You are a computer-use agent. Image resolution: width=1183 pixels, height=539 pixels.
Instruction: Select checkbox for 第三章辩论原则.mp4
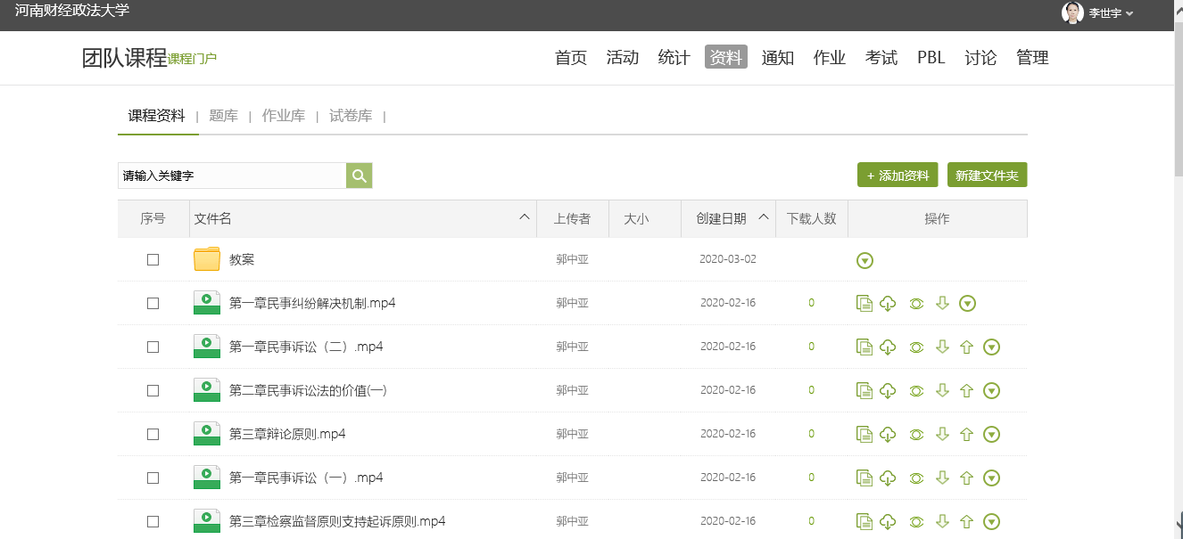[x=153, y=435]
